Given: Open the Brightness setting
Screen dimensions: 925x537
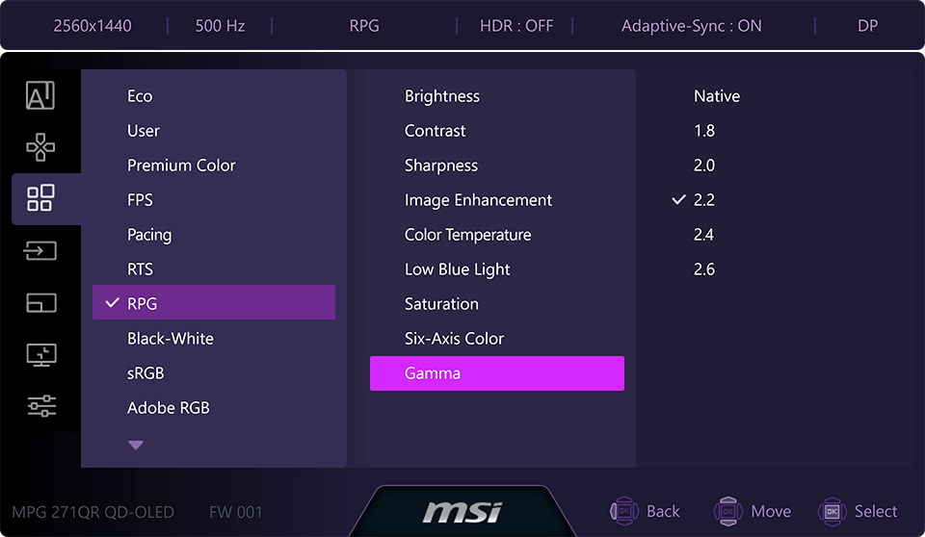Looking at the screenshot, I should [x=441, y=96].
